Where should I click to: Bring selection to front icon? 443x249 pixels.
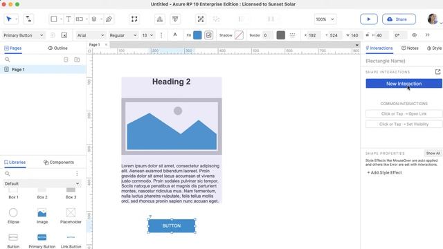160,19
